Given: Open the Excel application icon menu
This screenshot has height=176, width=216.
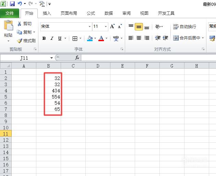Looking at the screenshot, I should click(x=3, y=4).
